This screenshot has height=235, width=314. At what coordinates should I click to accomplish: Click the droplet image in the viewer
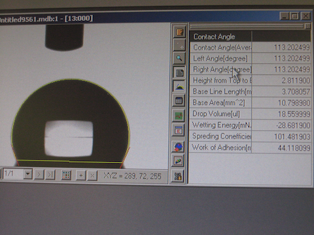70,122
